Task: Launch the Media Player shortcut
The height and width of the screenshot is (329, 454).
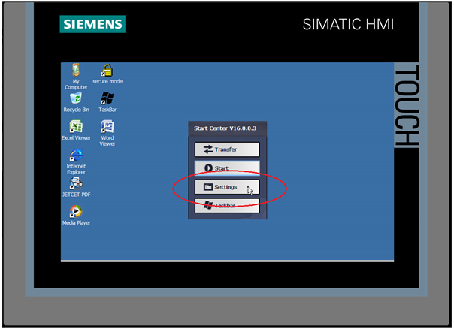Action: click(76, 216)
